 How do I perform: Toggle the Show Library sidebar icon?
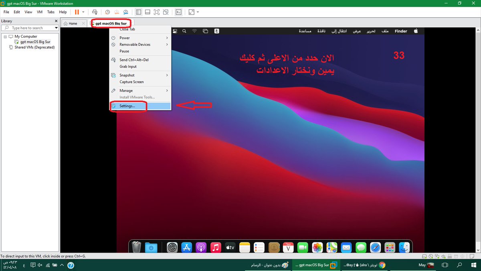click(x=138, y=12)
